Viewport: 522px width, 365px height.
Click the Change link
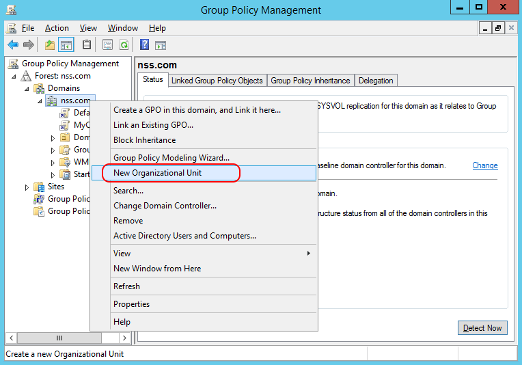484,165
